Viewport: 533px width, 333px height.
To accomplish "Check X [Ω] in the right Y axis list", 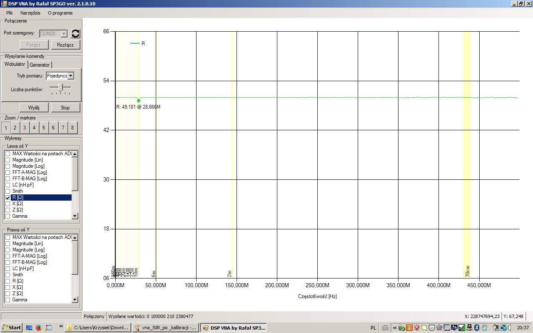I will (x=7, y=288).
